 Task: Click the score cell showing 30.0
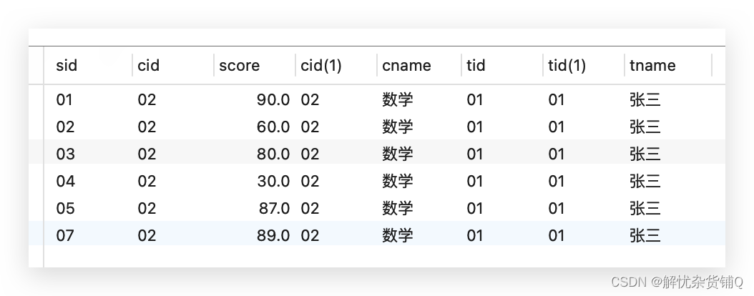(x=273, y=181)
